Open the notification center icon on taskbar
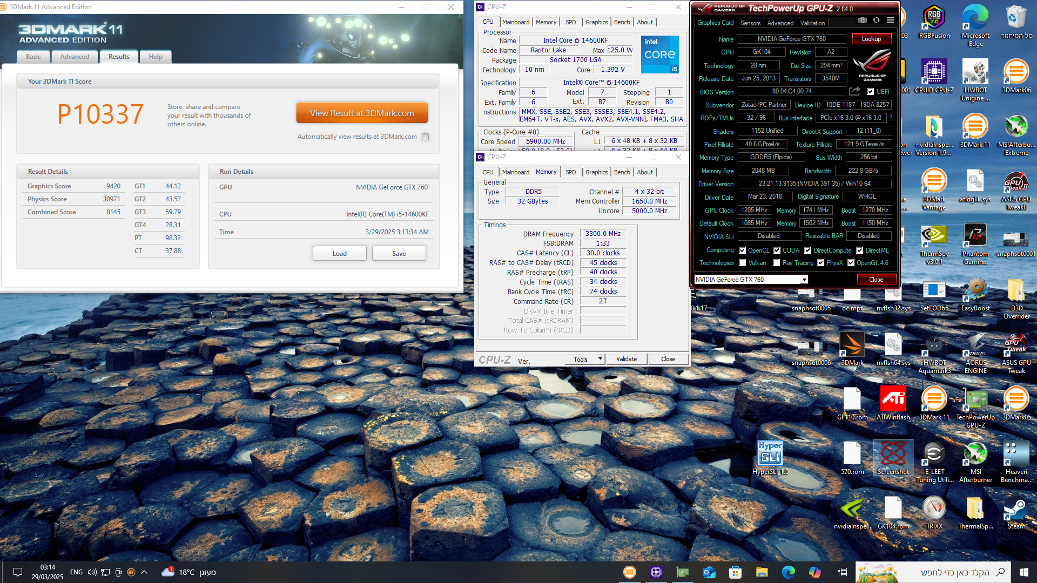 pos(17,572)
